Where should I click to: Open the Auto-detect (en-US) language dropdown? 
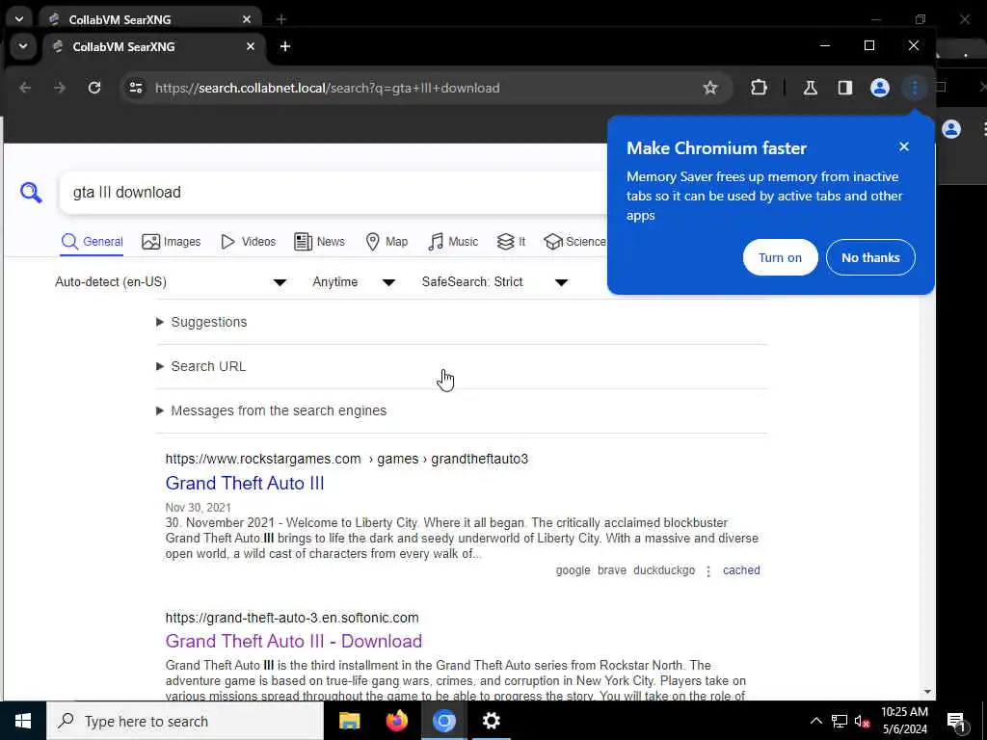(x=171, y=282)
